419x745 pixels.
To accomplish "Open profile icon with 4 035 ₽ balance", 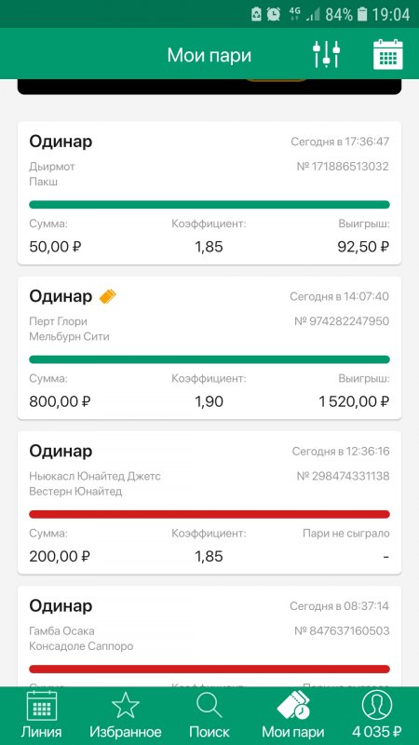I will point(377,706).
